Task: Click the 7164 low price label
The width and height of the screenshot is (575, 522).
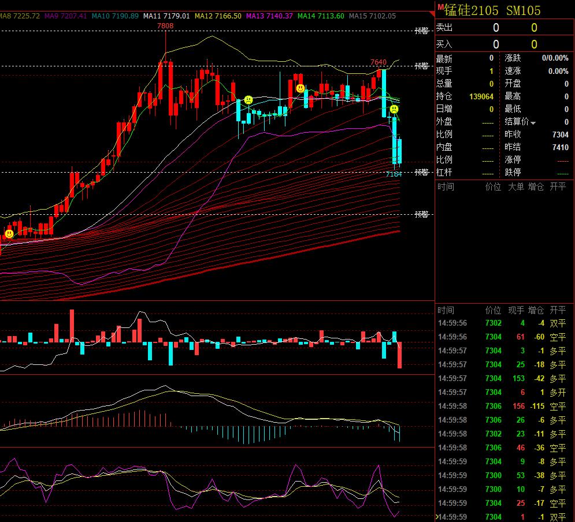Action: click(394, 174)
